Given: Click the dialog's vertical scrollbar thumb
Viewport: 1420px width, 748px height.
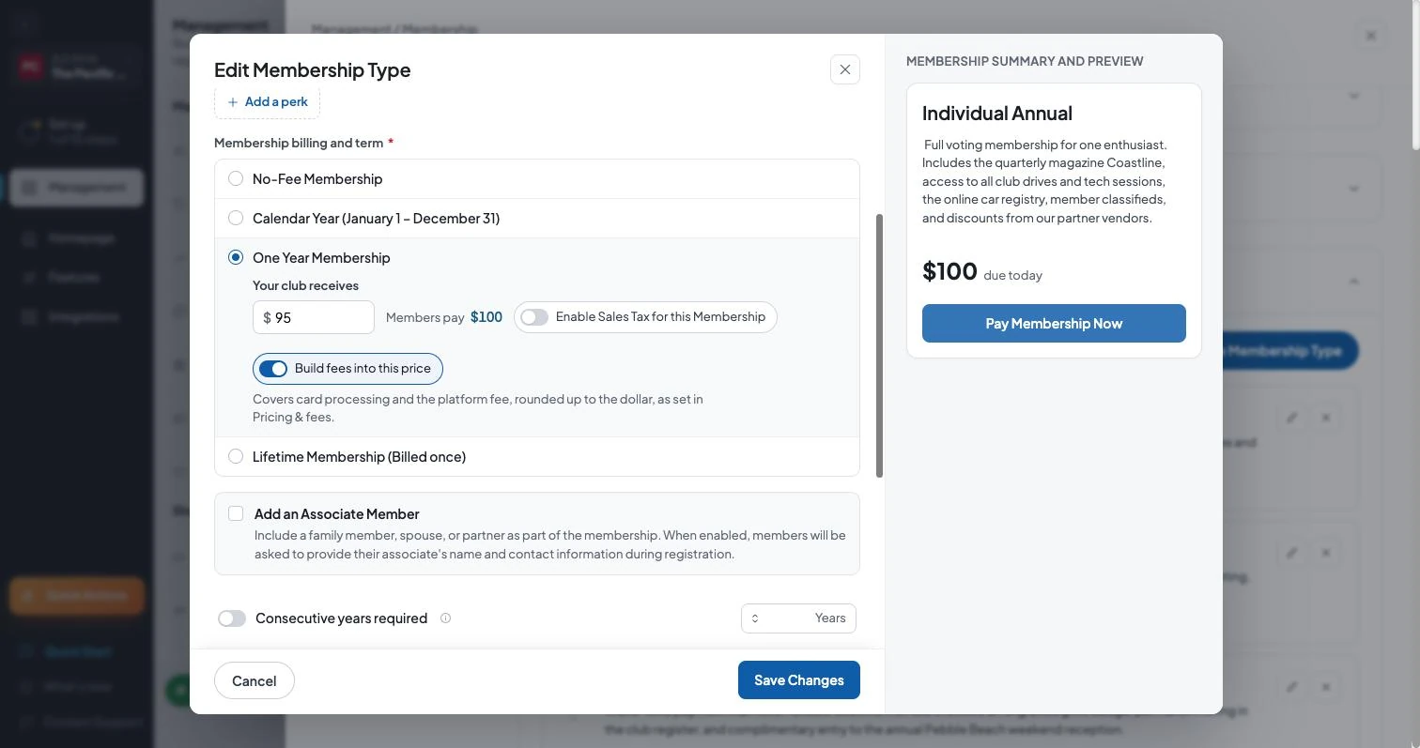Looking at the screenshot, I should click(x=879, y=345).
